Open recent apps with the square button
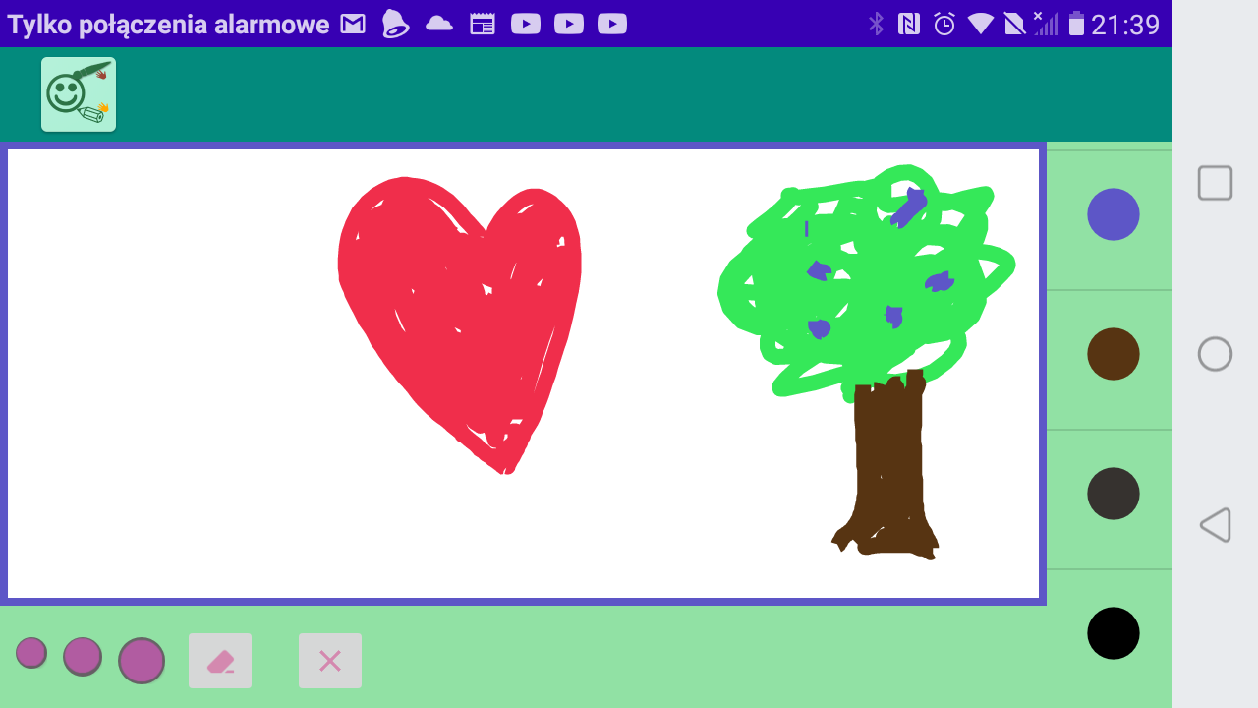This screenshot has width=1258, height=708. [1215, 183]
